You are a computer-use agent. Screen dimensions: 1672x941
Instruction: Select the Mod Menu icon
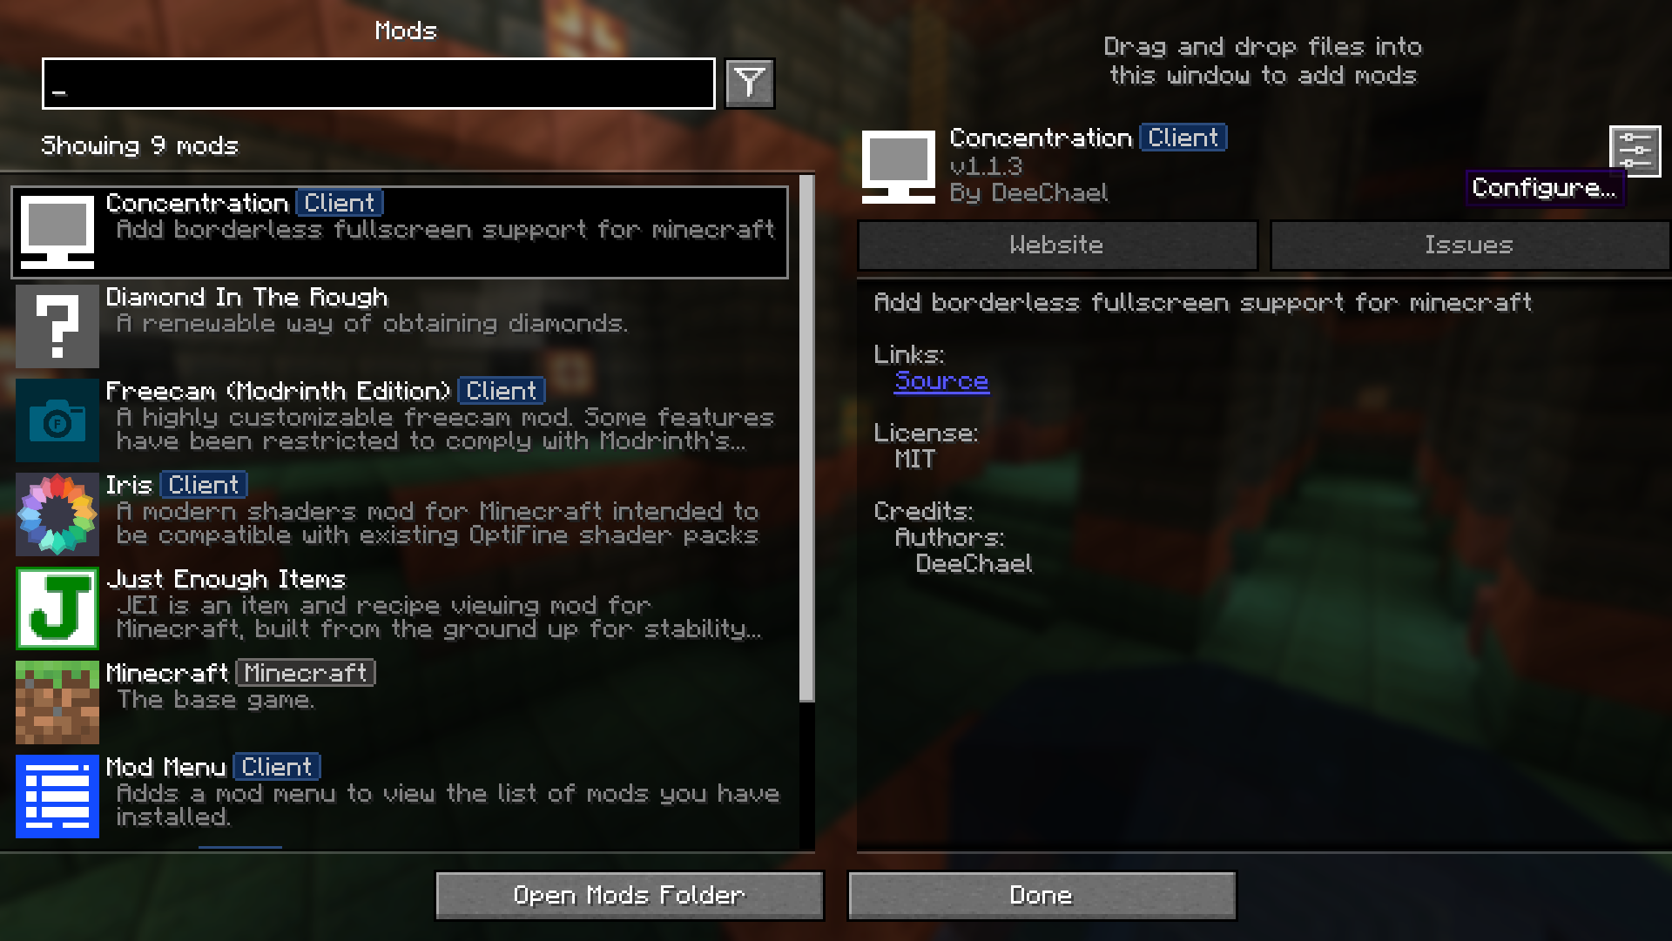tap(57, 794)
